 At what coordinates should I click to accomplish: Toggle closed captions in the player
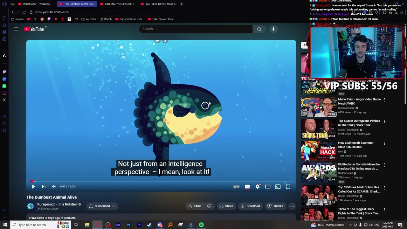pyautogui.click(x=247, y=187)
